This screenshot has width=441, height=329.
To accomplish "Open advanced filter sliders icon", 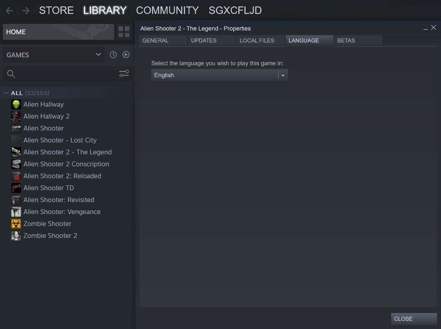I will [x=124, y=73].
